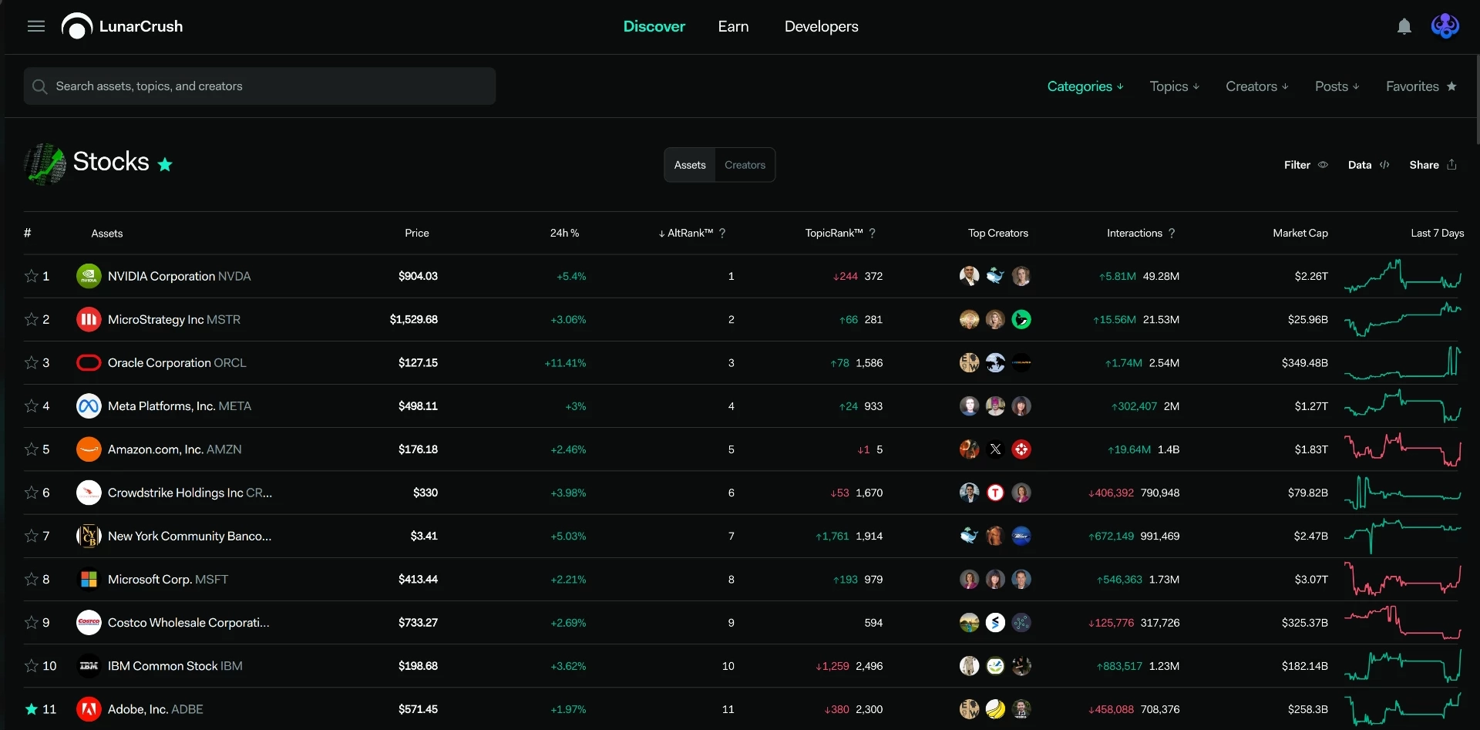Expand the Categories dropdown
Viewport: 1480px width, 730px height.
point(1085,86)
